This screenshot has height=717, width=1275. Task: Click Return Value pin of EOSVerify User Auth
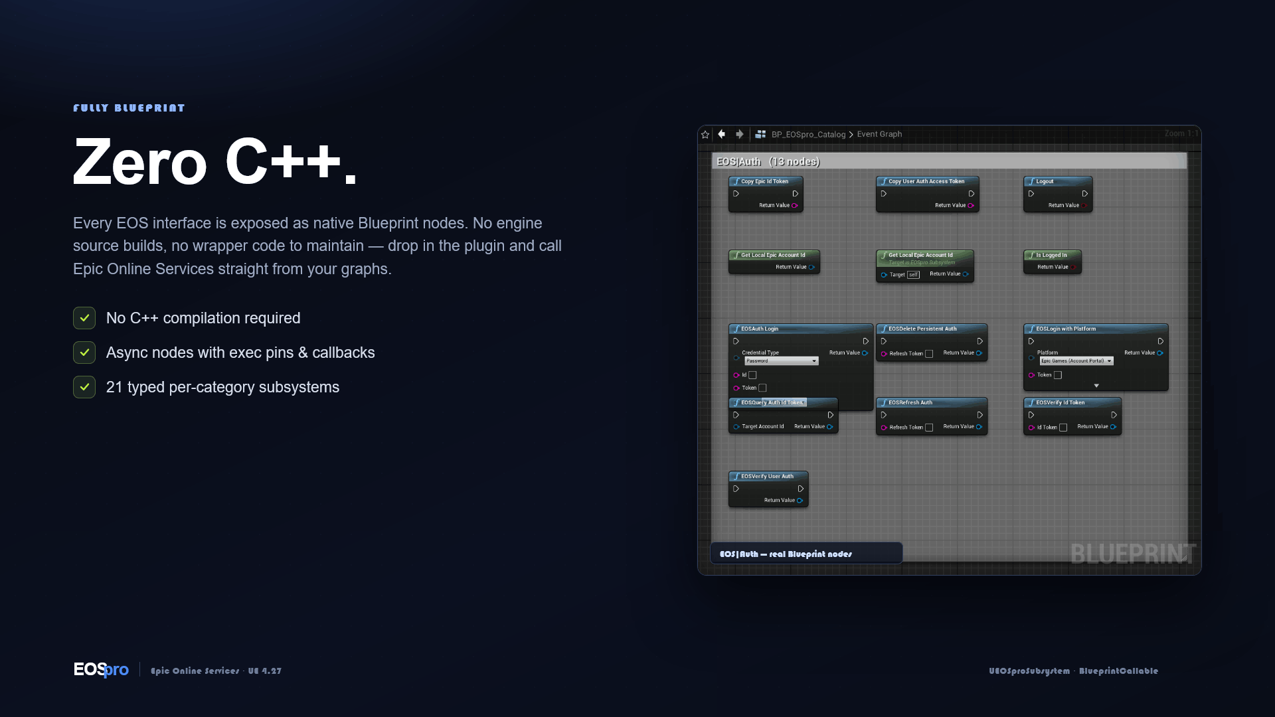coord(800,501)
